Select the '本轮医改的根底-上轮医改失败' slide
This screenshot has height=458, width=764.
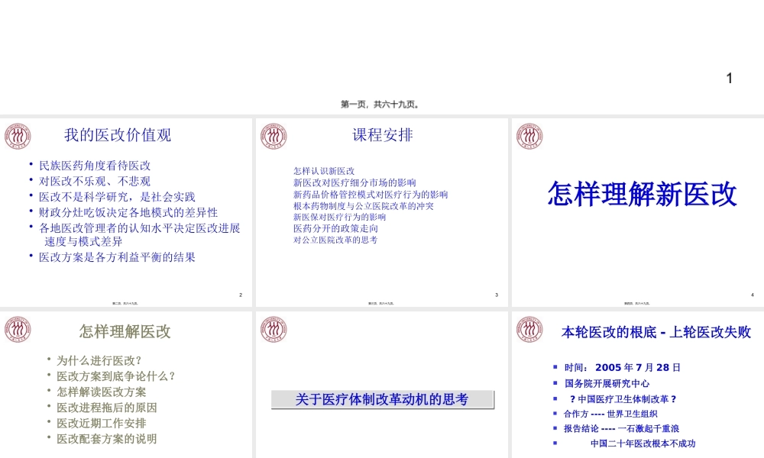[636, 382]
